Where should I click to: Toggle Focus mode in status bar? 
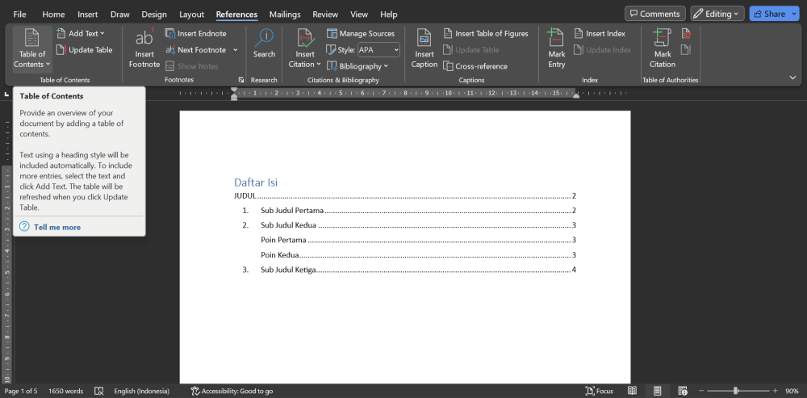pyautogui.click(x=599, y=391)
